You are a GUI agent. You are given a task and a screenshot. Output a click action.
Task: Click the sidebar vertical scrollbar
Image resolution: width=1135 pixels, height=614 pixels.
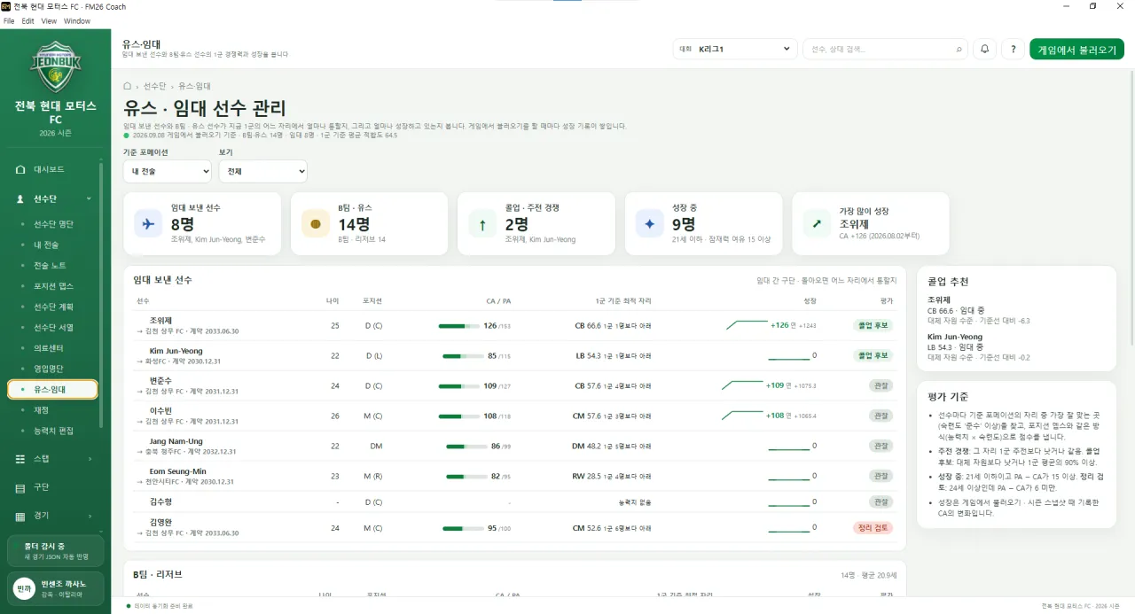(101, 297)
